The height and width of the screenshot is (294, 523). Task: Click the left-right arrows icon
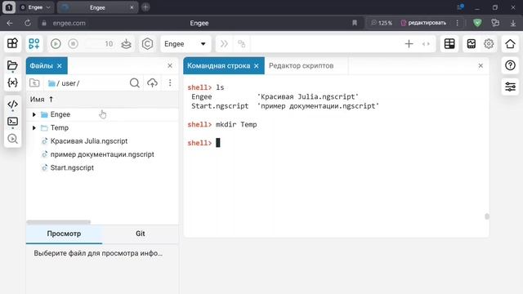[x=426, y=43]
